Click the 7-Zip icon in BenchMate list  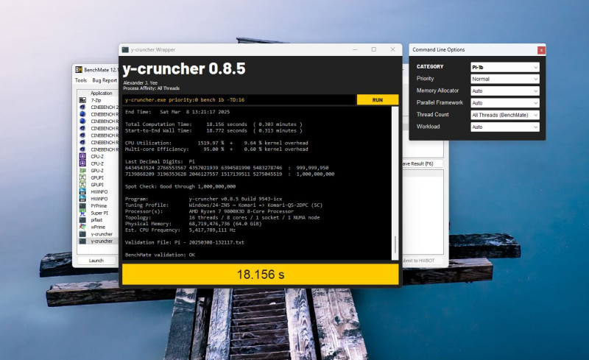[82, 100]
